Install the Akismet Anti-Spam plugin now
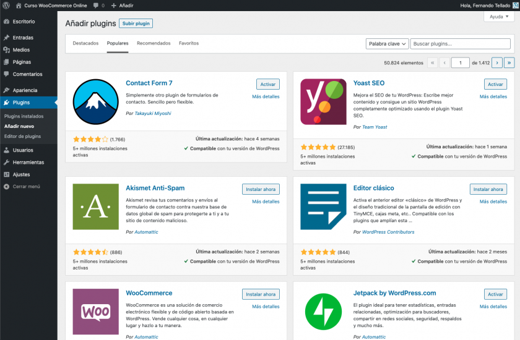520x340 pixels. pos(261,189)
